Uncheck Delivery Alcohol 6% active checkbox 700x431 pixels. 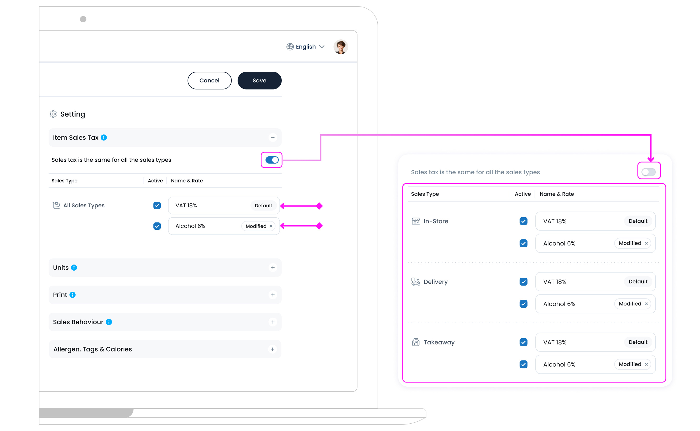pos(523,304)
